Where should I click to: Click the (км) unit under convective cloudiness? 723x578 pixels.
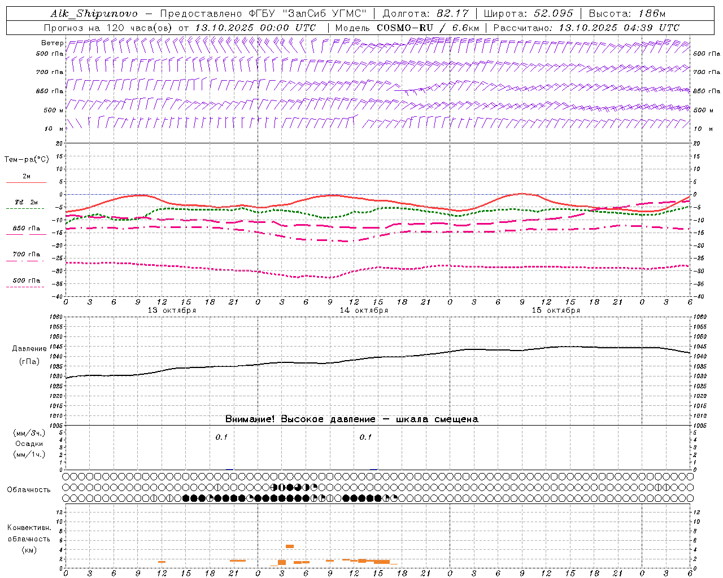click(x=29, y=550)
